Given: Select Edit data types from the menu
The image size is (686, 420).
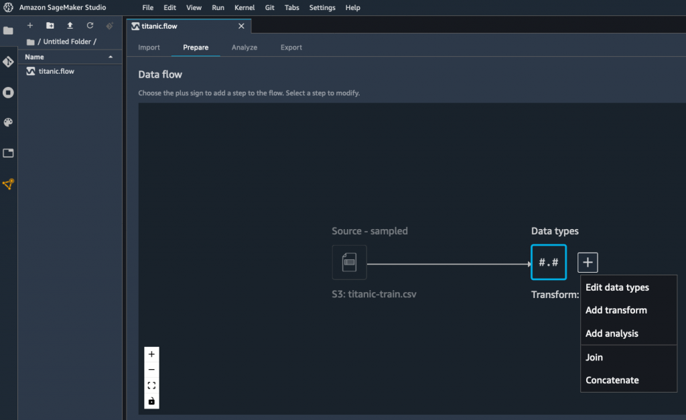Looking at the screenshot, I should tap(618, 287).
